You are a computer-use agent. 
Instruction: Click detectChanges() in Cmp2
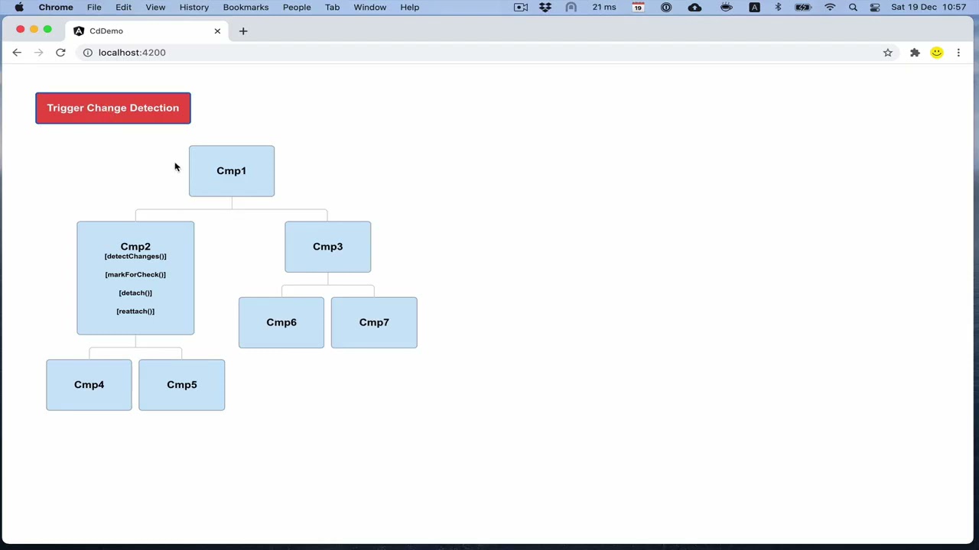(135, 257)
